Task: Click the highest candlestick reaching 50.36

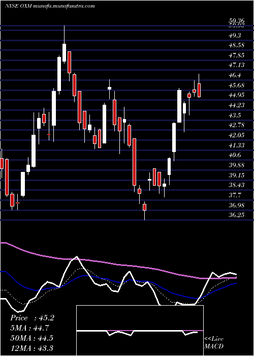Action: click(64, 44)
